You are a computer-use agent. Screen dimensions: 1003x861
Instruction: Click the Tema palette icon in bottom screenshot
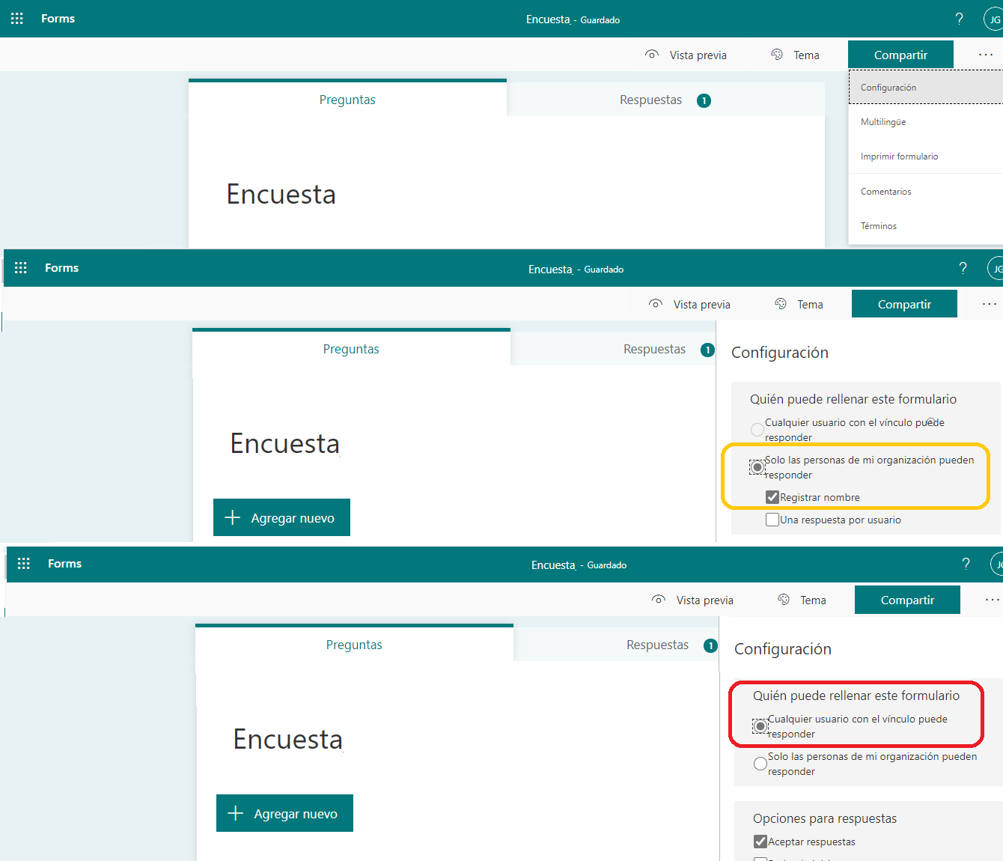click(784, 600)
